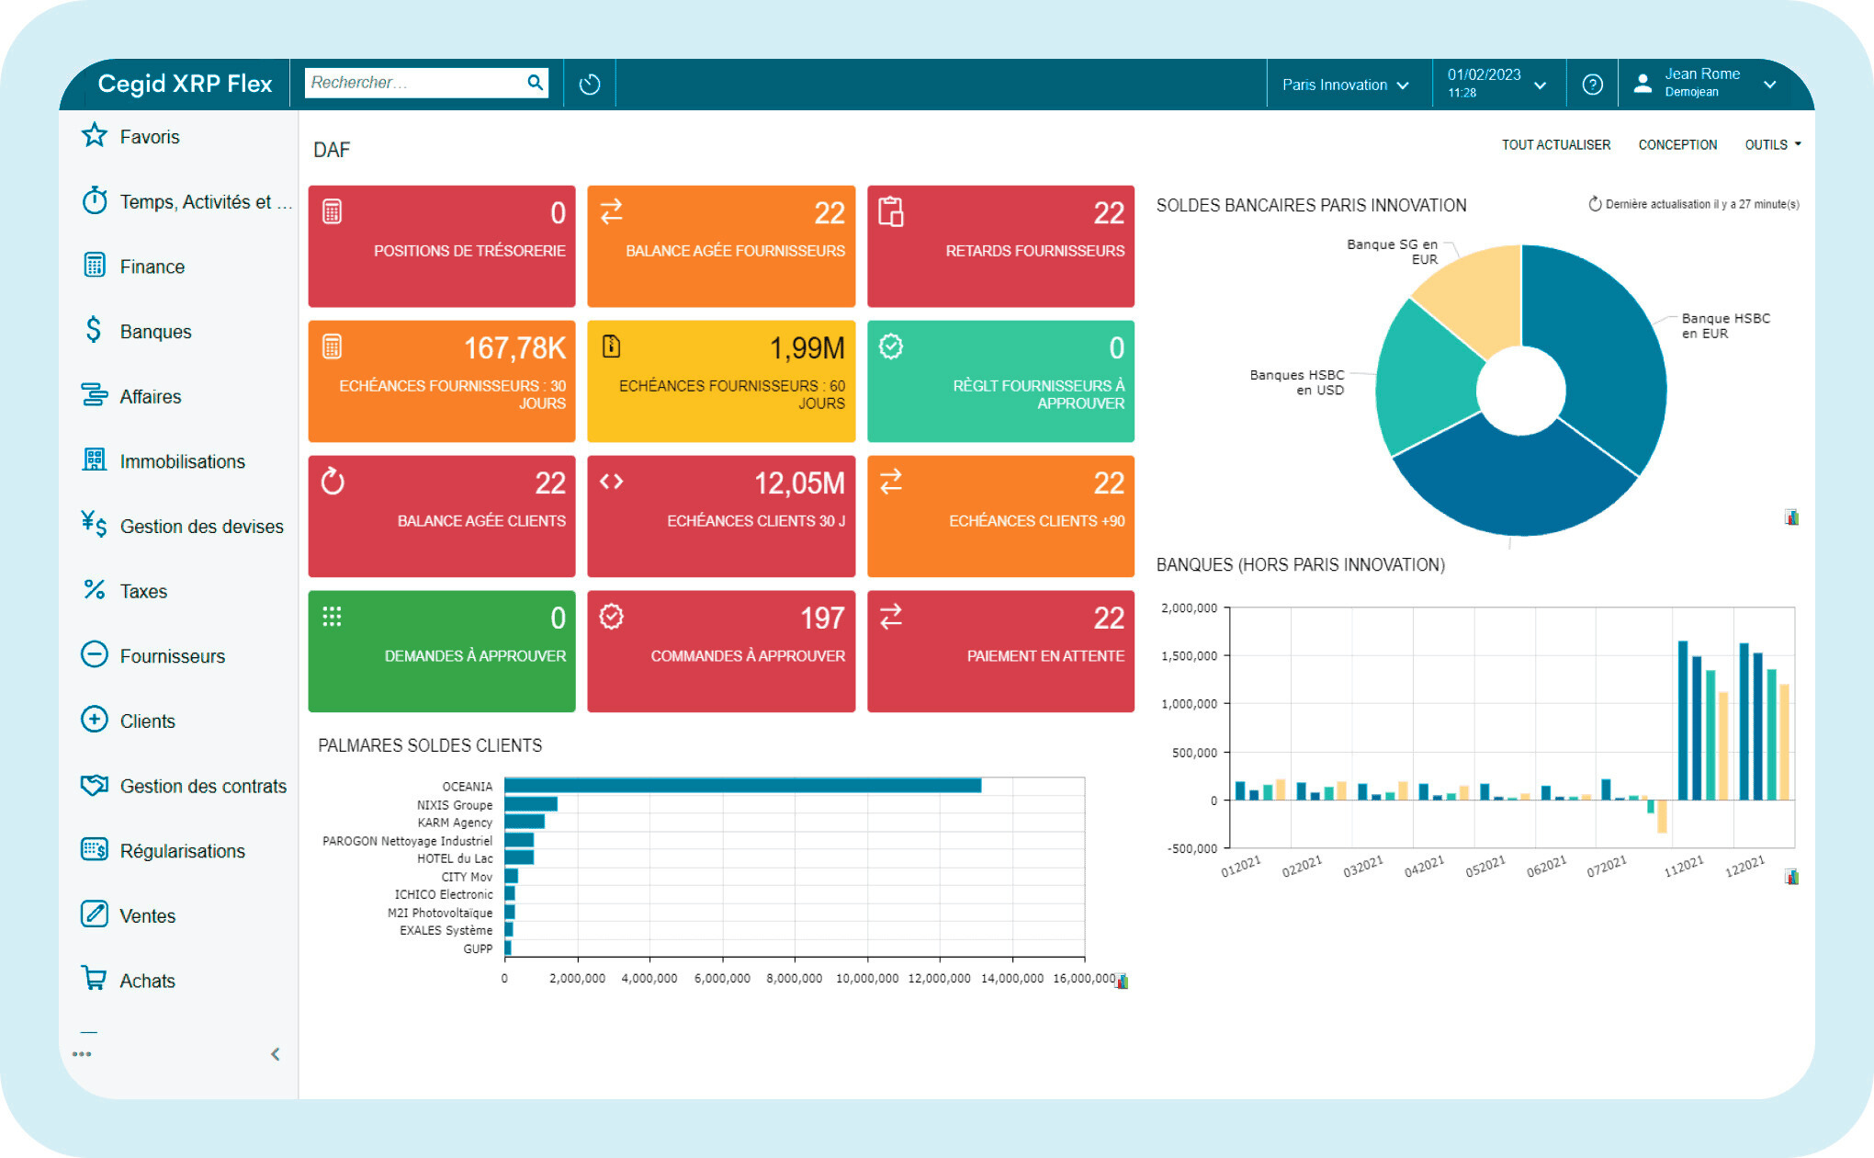
Task: Click chart icon under Banques bar chart
Action: (x=1791, y=877)
